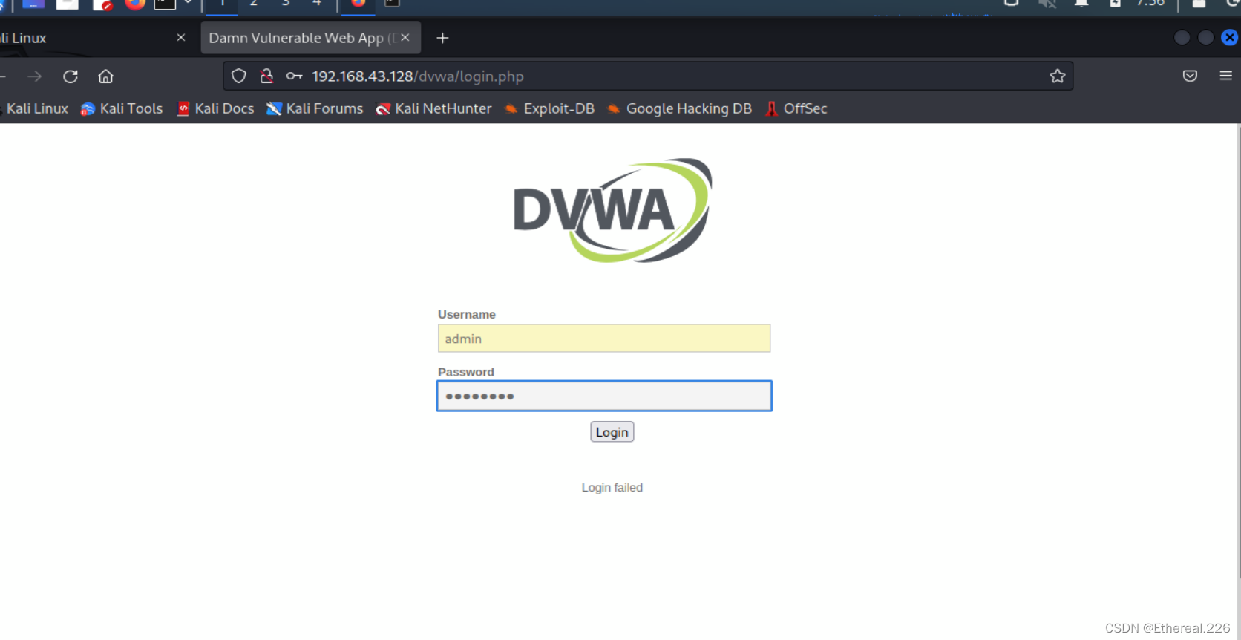Viewport: 1241px width, 640px height.
Task: Open the Google Hacking DB bookmark
Action: click(x=680, y=108)
